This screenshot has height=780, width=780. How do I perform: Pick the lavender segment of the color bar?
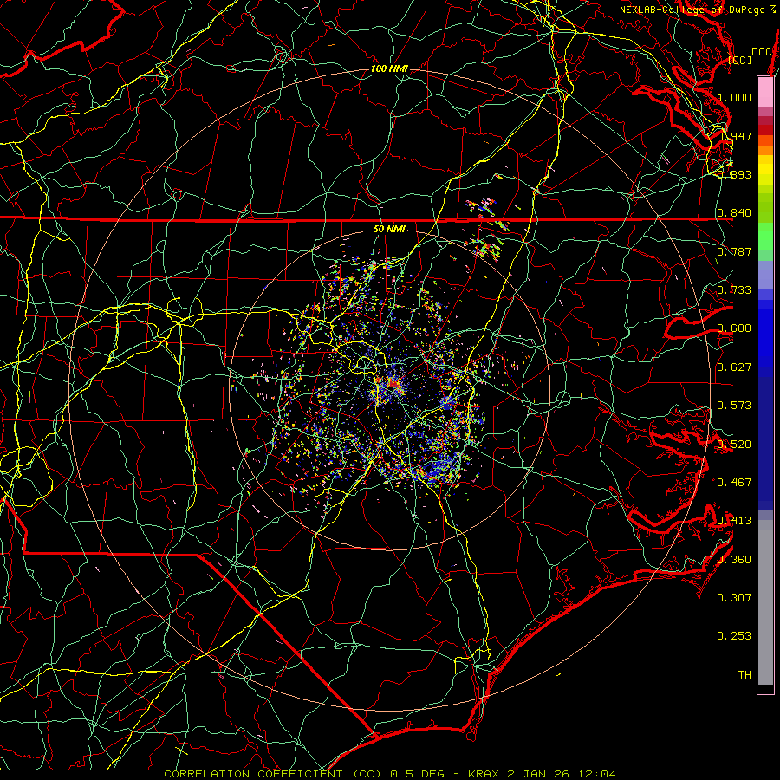pos(765,275)
